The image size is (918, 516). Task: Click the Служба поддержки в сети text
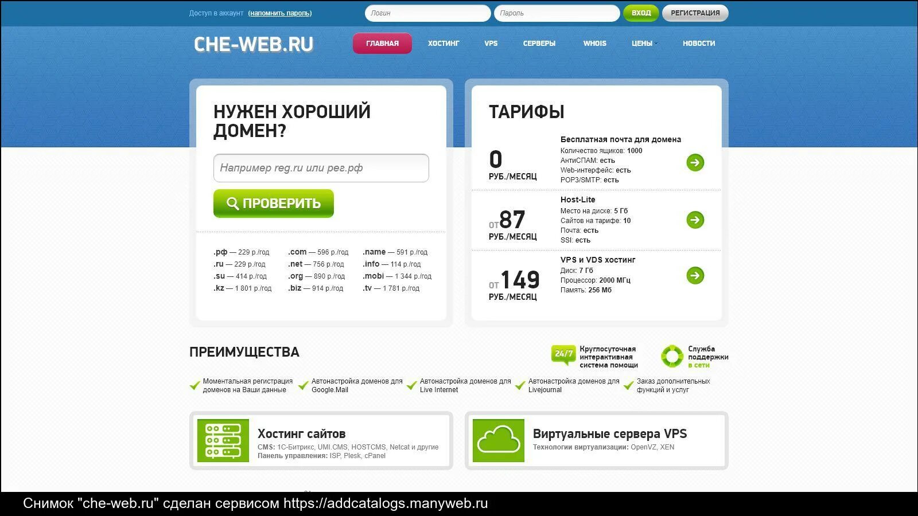(708, 357)
